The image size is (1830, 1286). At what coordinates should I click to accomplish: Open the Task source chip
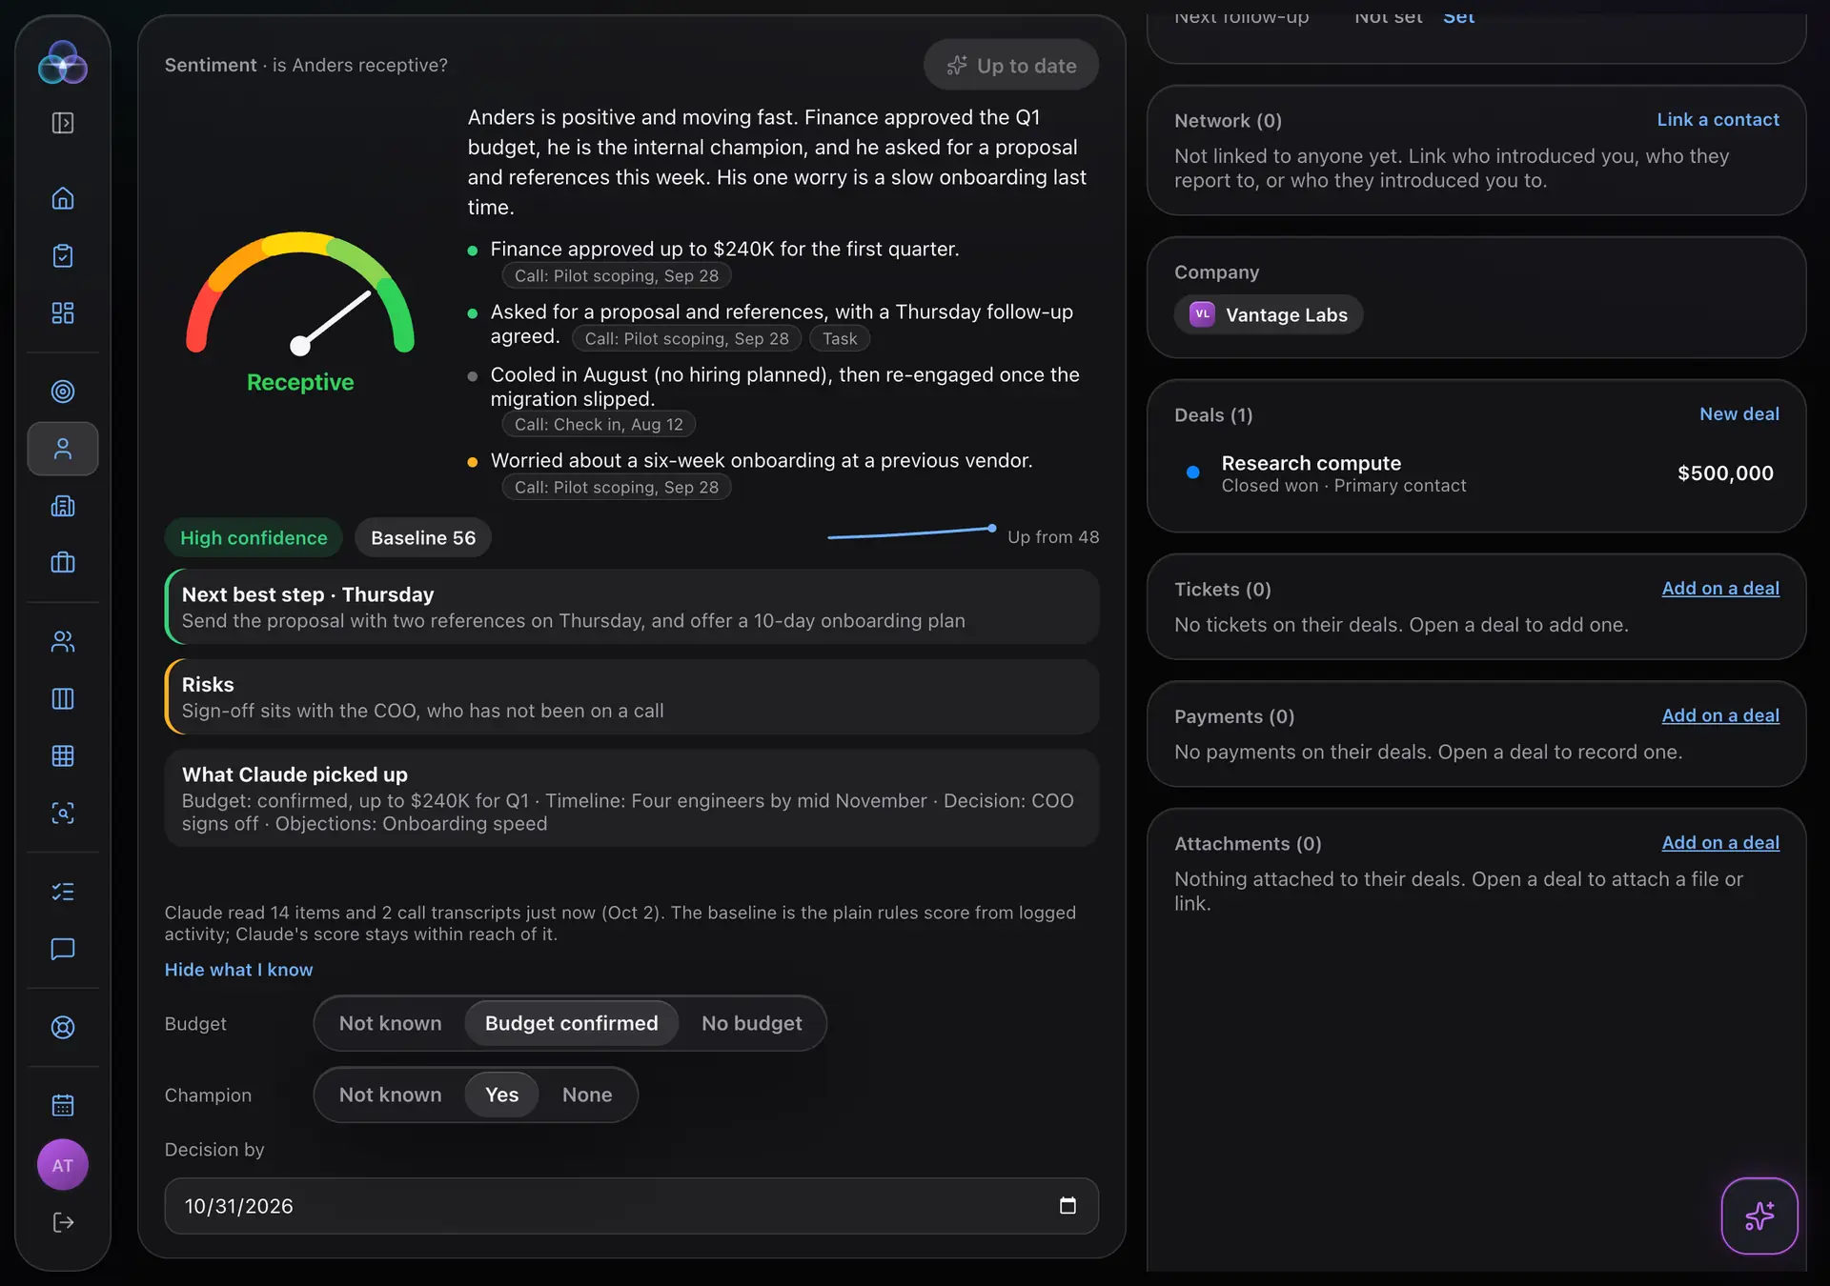(840, 339)
